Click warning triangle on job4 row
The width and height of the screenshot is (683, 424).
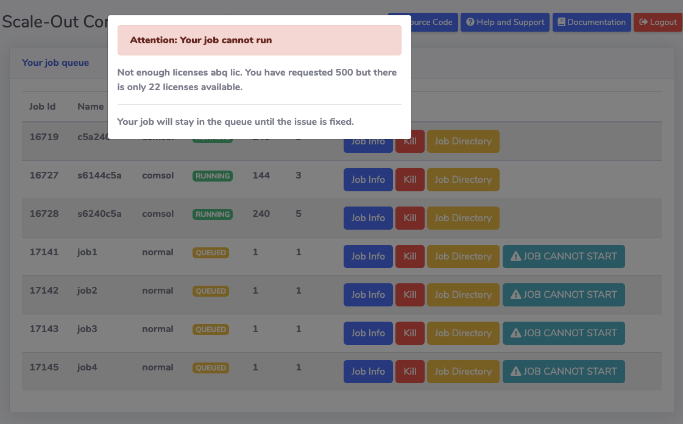coord(515,372)
